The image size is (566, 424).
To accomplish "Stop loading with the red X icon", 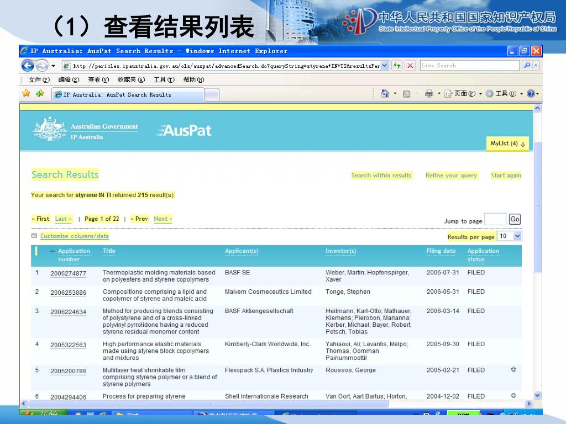I will pos(410,66).
